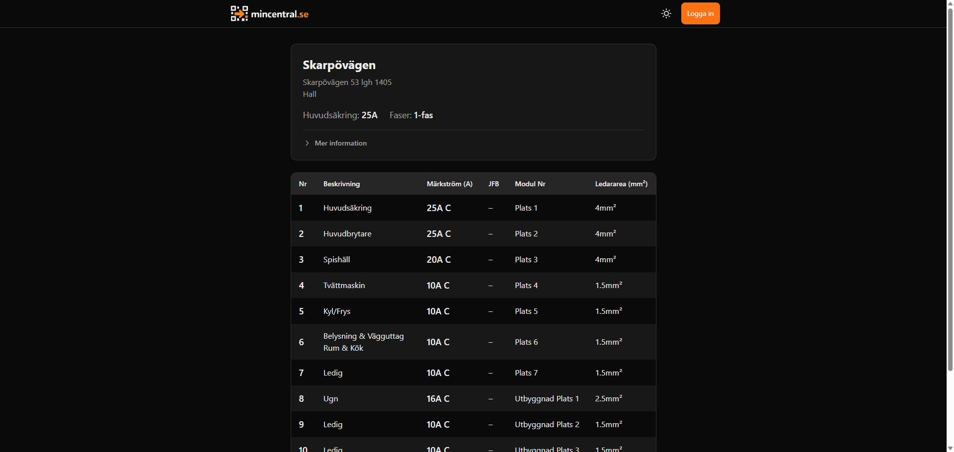Select the Ugn row description
The width and height of the screenshot is (954, 452).
pos(330,399)
